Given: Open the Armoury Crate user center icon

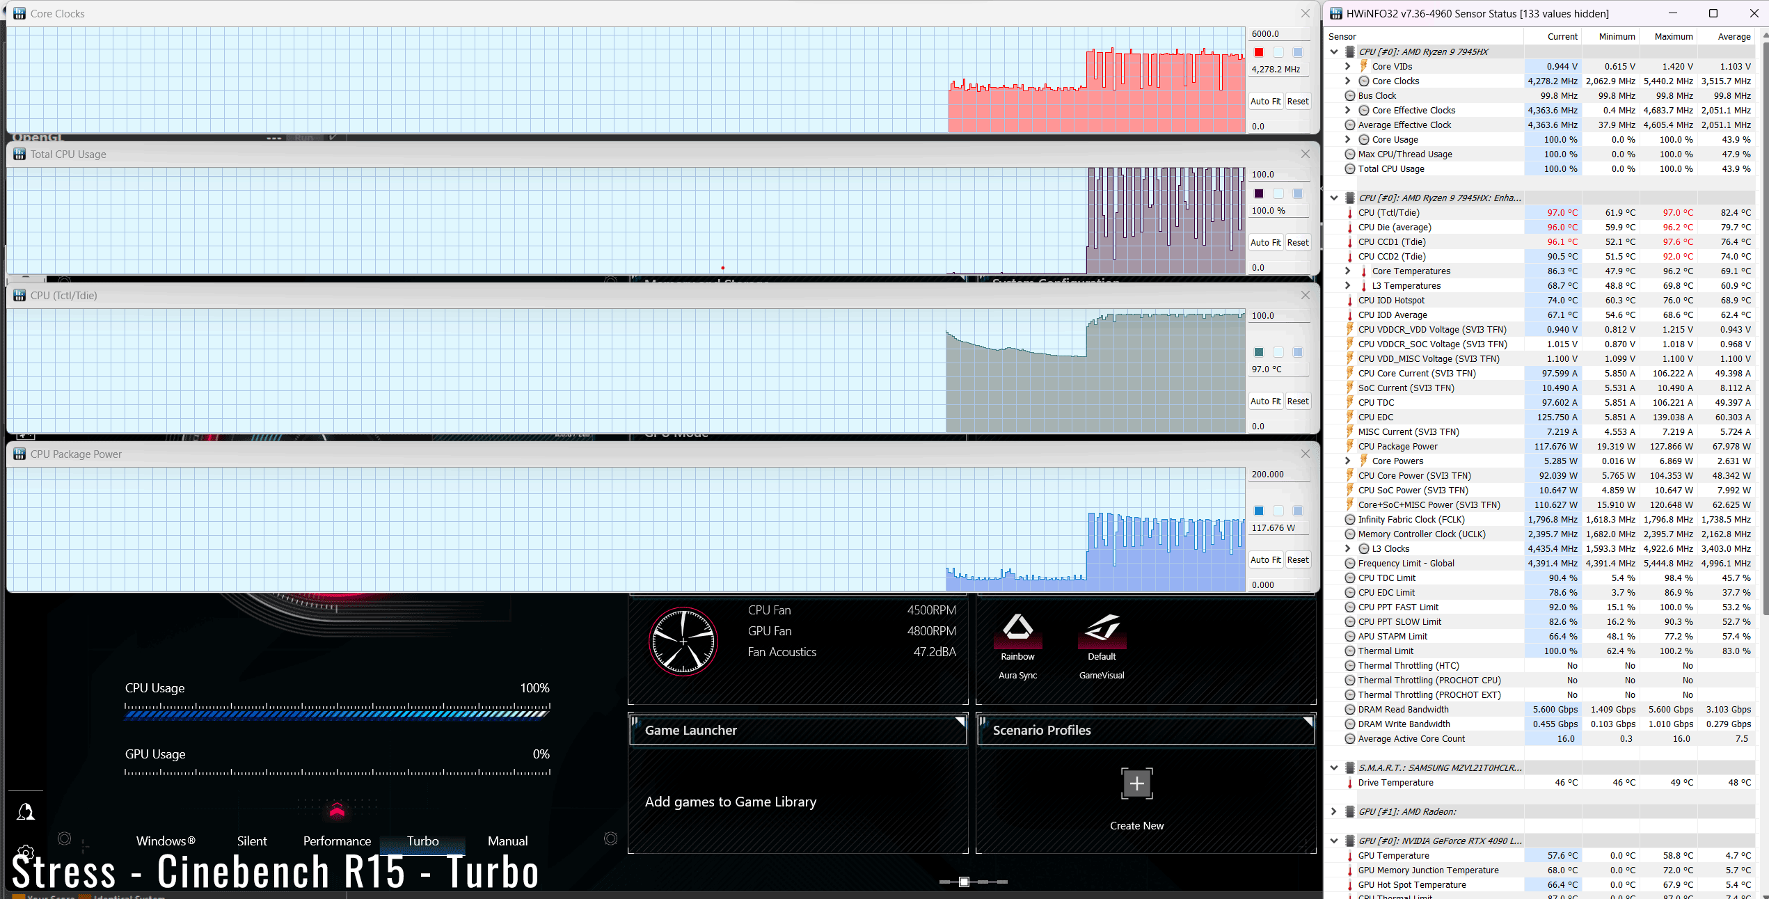Looking at the screenshot, I should [x=26, y=812].
